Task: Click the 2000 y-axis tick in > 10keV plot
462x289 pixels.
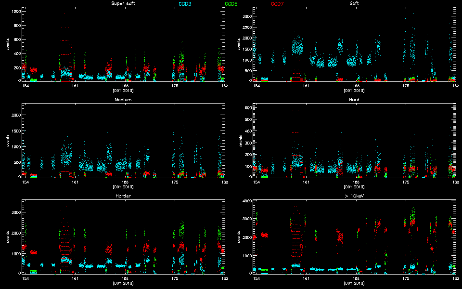Action: 247,237
